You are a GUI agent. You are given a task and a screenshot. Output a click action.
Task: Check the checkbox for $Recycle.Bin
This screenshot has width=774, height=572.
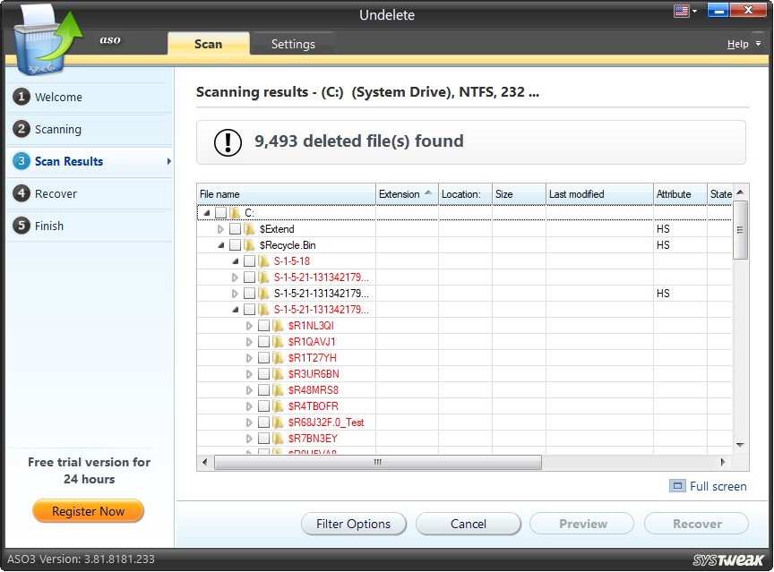click(235, 244)
